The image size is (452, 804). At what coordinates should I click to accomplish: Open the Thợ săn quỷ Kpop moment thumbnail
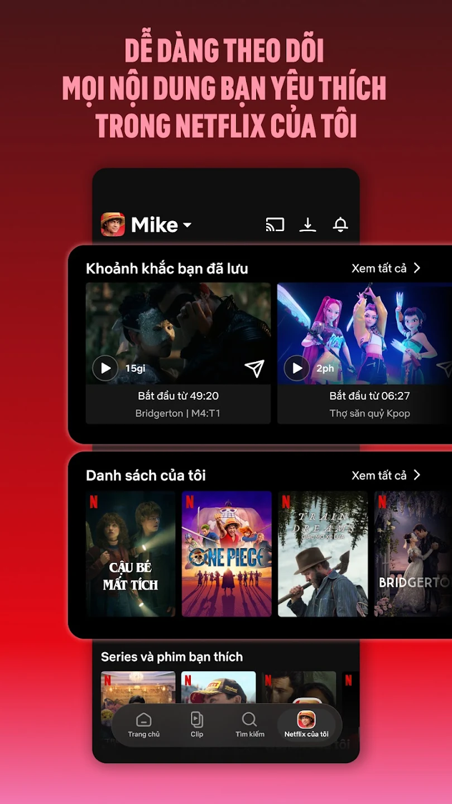tap(364, 333)
